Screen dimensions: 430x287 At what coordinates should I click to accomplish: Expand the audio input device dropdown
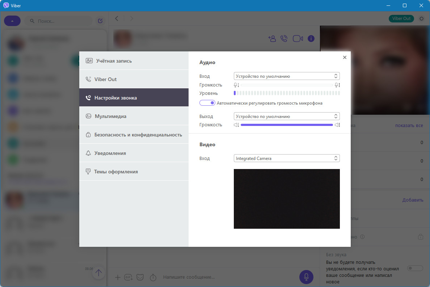[286, 76]
